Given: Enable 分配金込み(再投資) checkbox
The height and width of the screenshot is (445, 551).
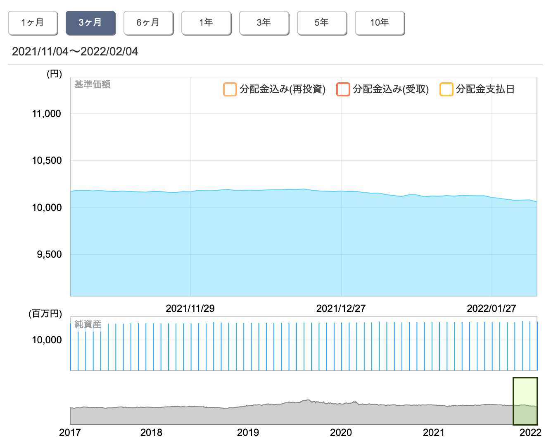Looking at the screenshot, I should tap(230, 89).
